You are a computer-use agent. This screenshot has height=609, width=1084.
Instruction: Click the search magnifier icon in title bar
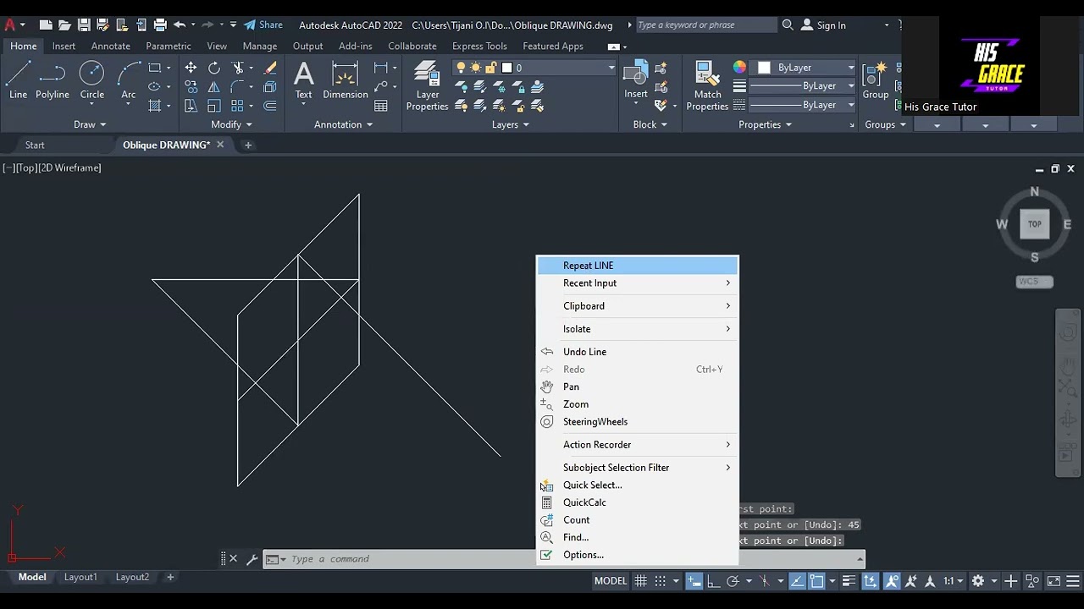[788, 25]
